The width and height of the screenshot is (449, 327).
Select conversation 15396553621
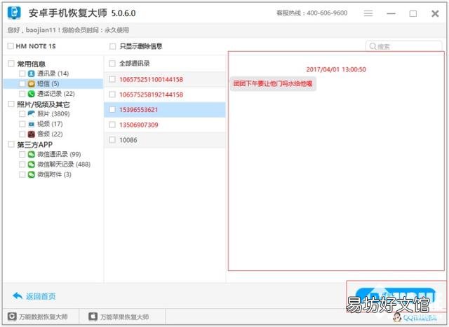point(165,109)
